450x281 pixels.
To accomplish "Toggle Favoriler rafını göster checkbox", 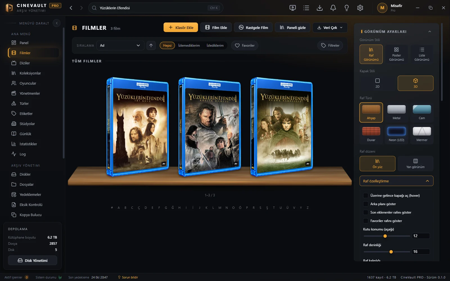I will tap(366, 221).
